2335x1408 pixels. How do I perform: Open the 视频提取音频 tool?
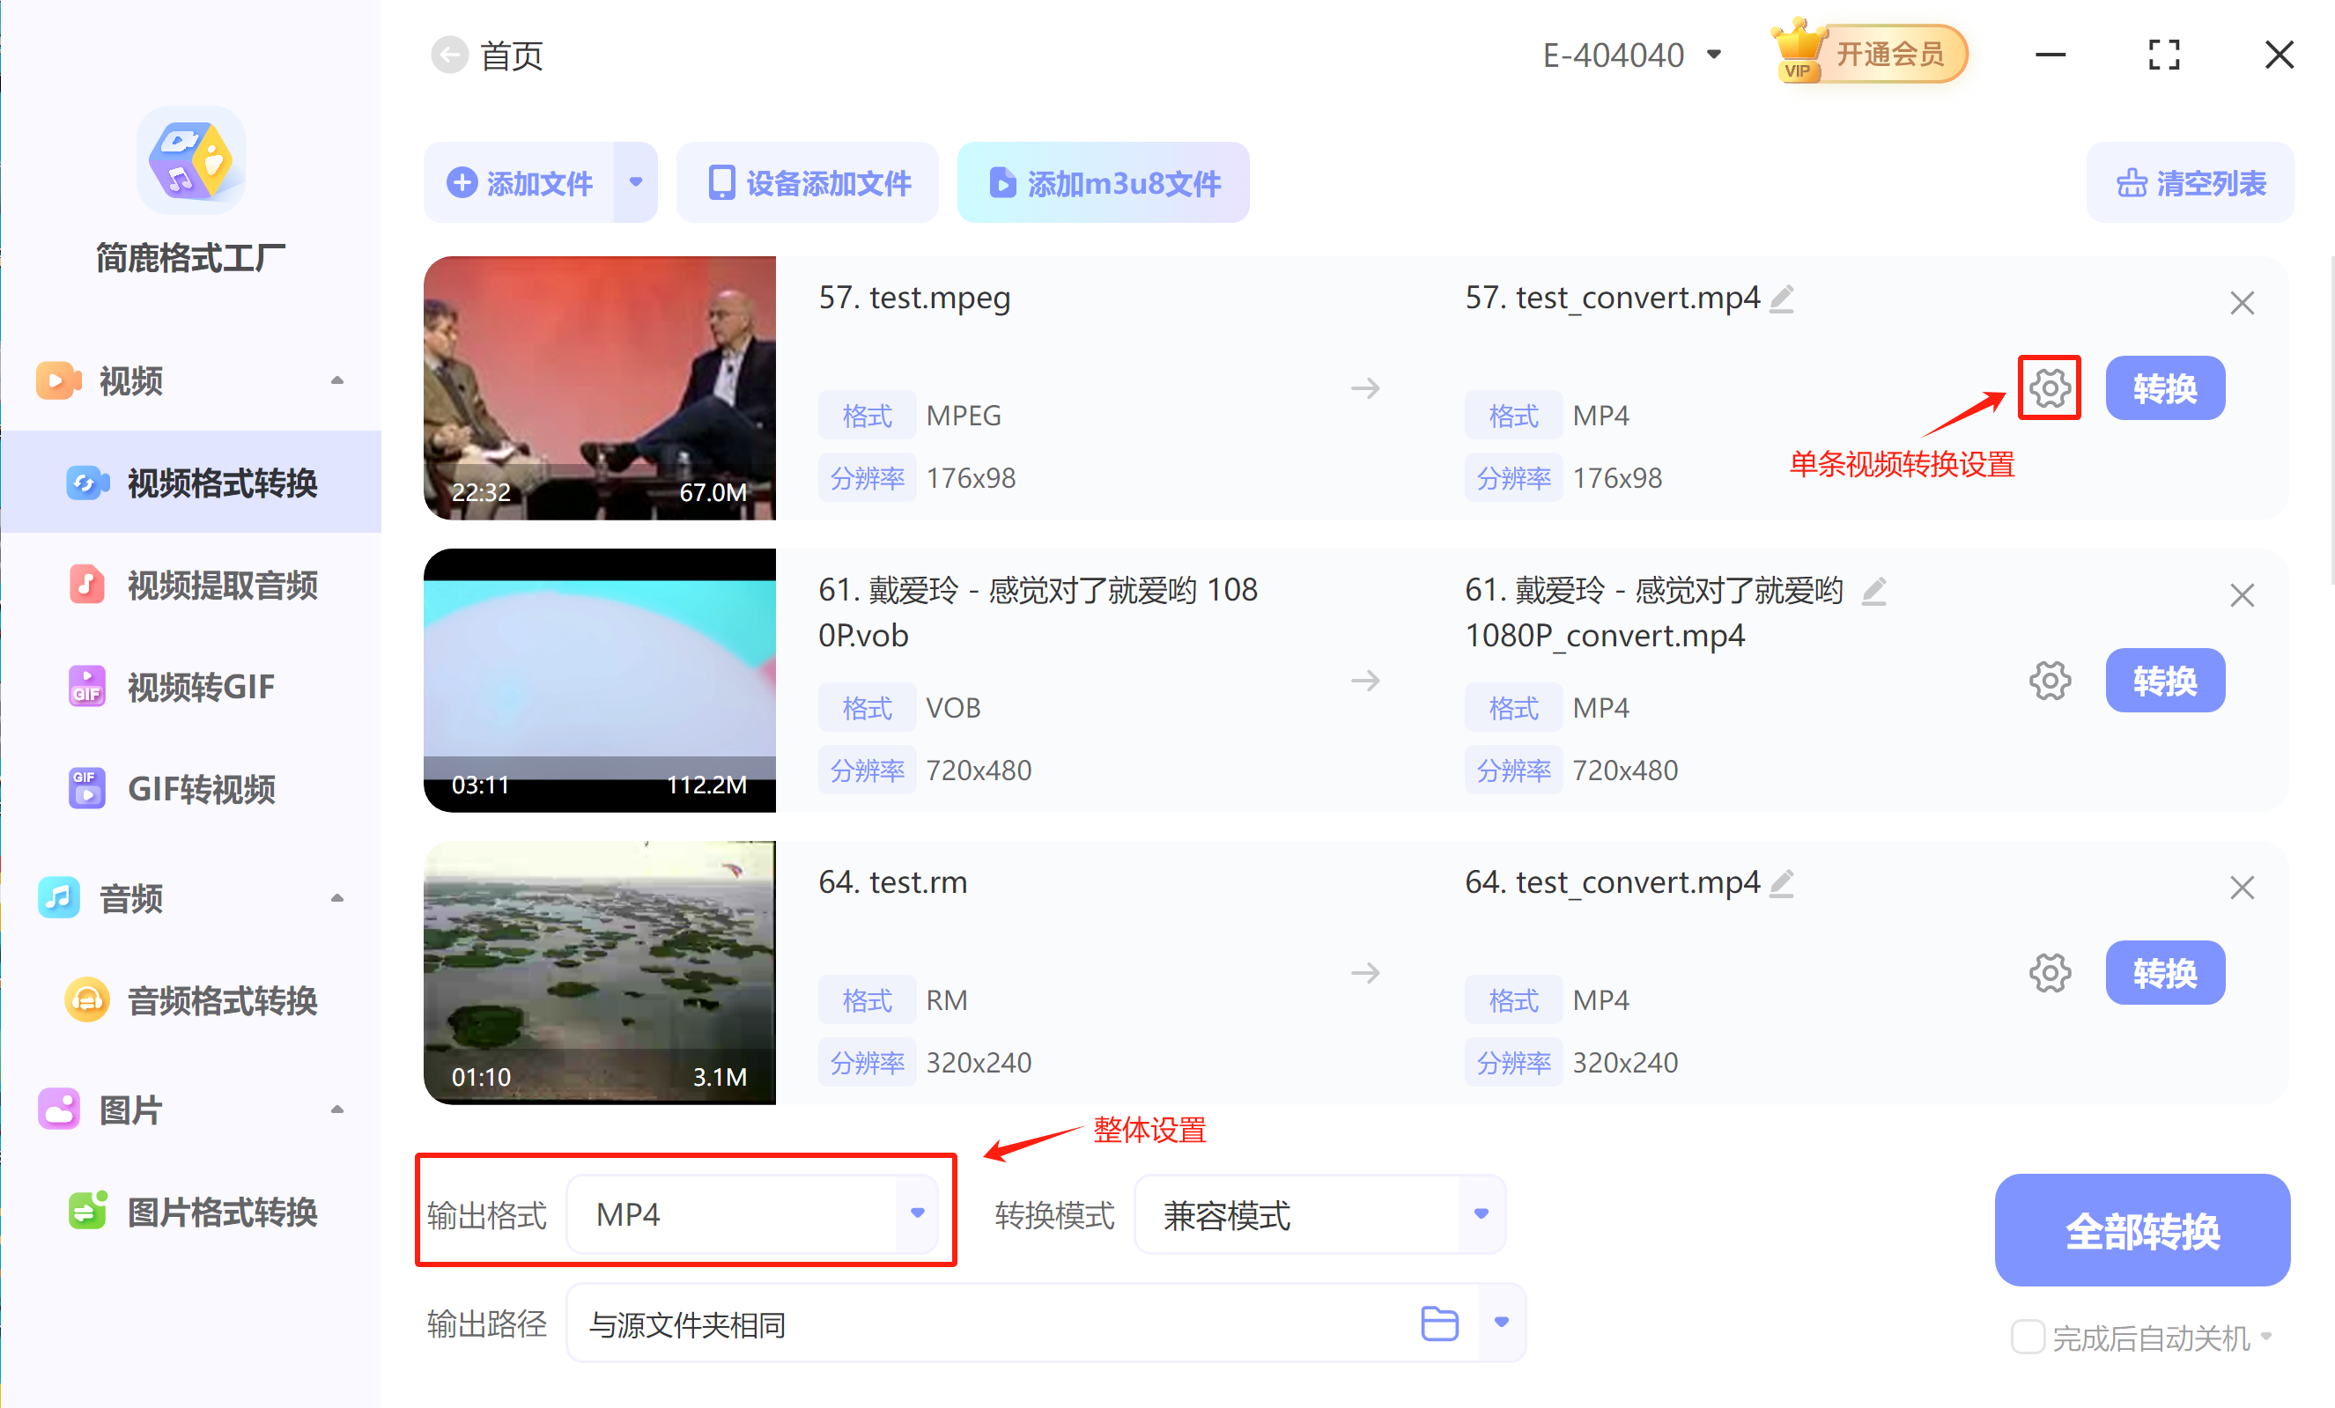pyautogui.click(x=224, y=585)
